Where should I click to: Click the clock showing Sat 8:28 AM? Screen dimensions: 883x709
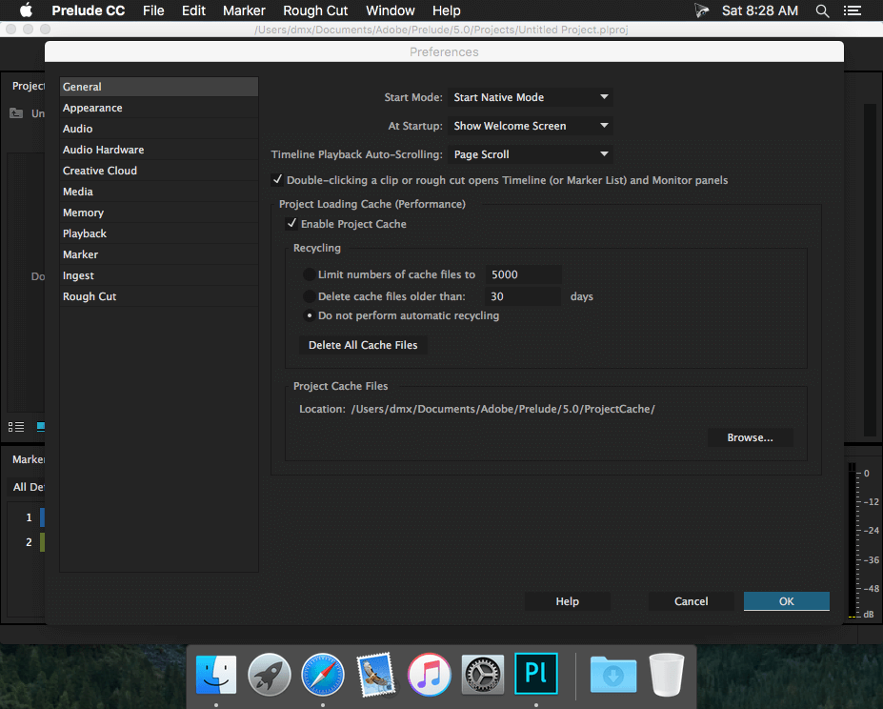click(x=760, y=10)
